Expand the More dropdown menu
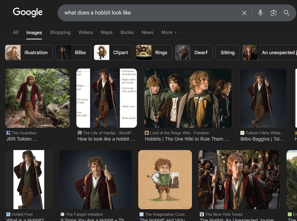The image size is (297, 221). pos(169,32)
